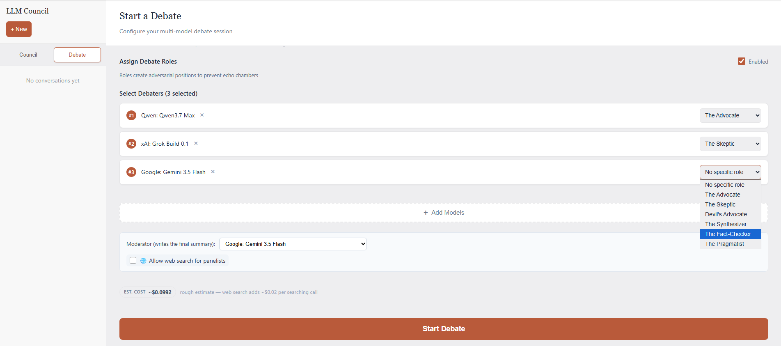Click the LLM Council title
Image resolution: width=781 pixels, height=346 pixels.
pyautogui.click(x=27, y=11)
